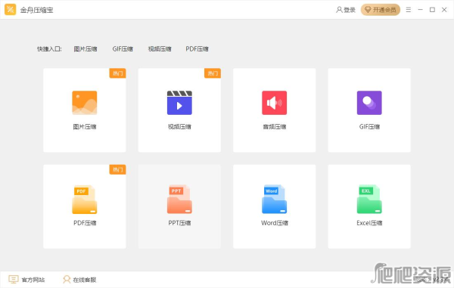Open the 视频压缩 video clapperboard icon
The image size is (454, 288).
tap(179, 103)
